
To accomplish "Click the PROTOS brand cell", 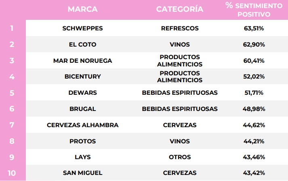I will [82, 141].
